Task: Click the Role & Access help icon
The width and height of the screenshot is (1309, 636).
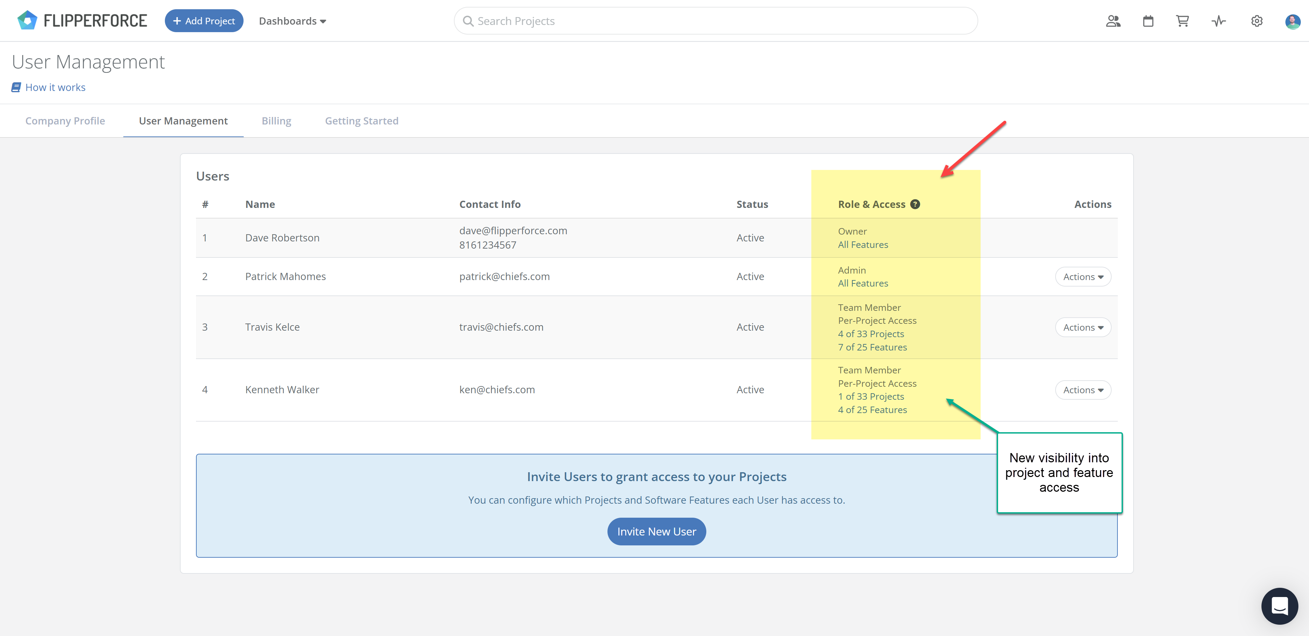Action: (x=915, y=204)
